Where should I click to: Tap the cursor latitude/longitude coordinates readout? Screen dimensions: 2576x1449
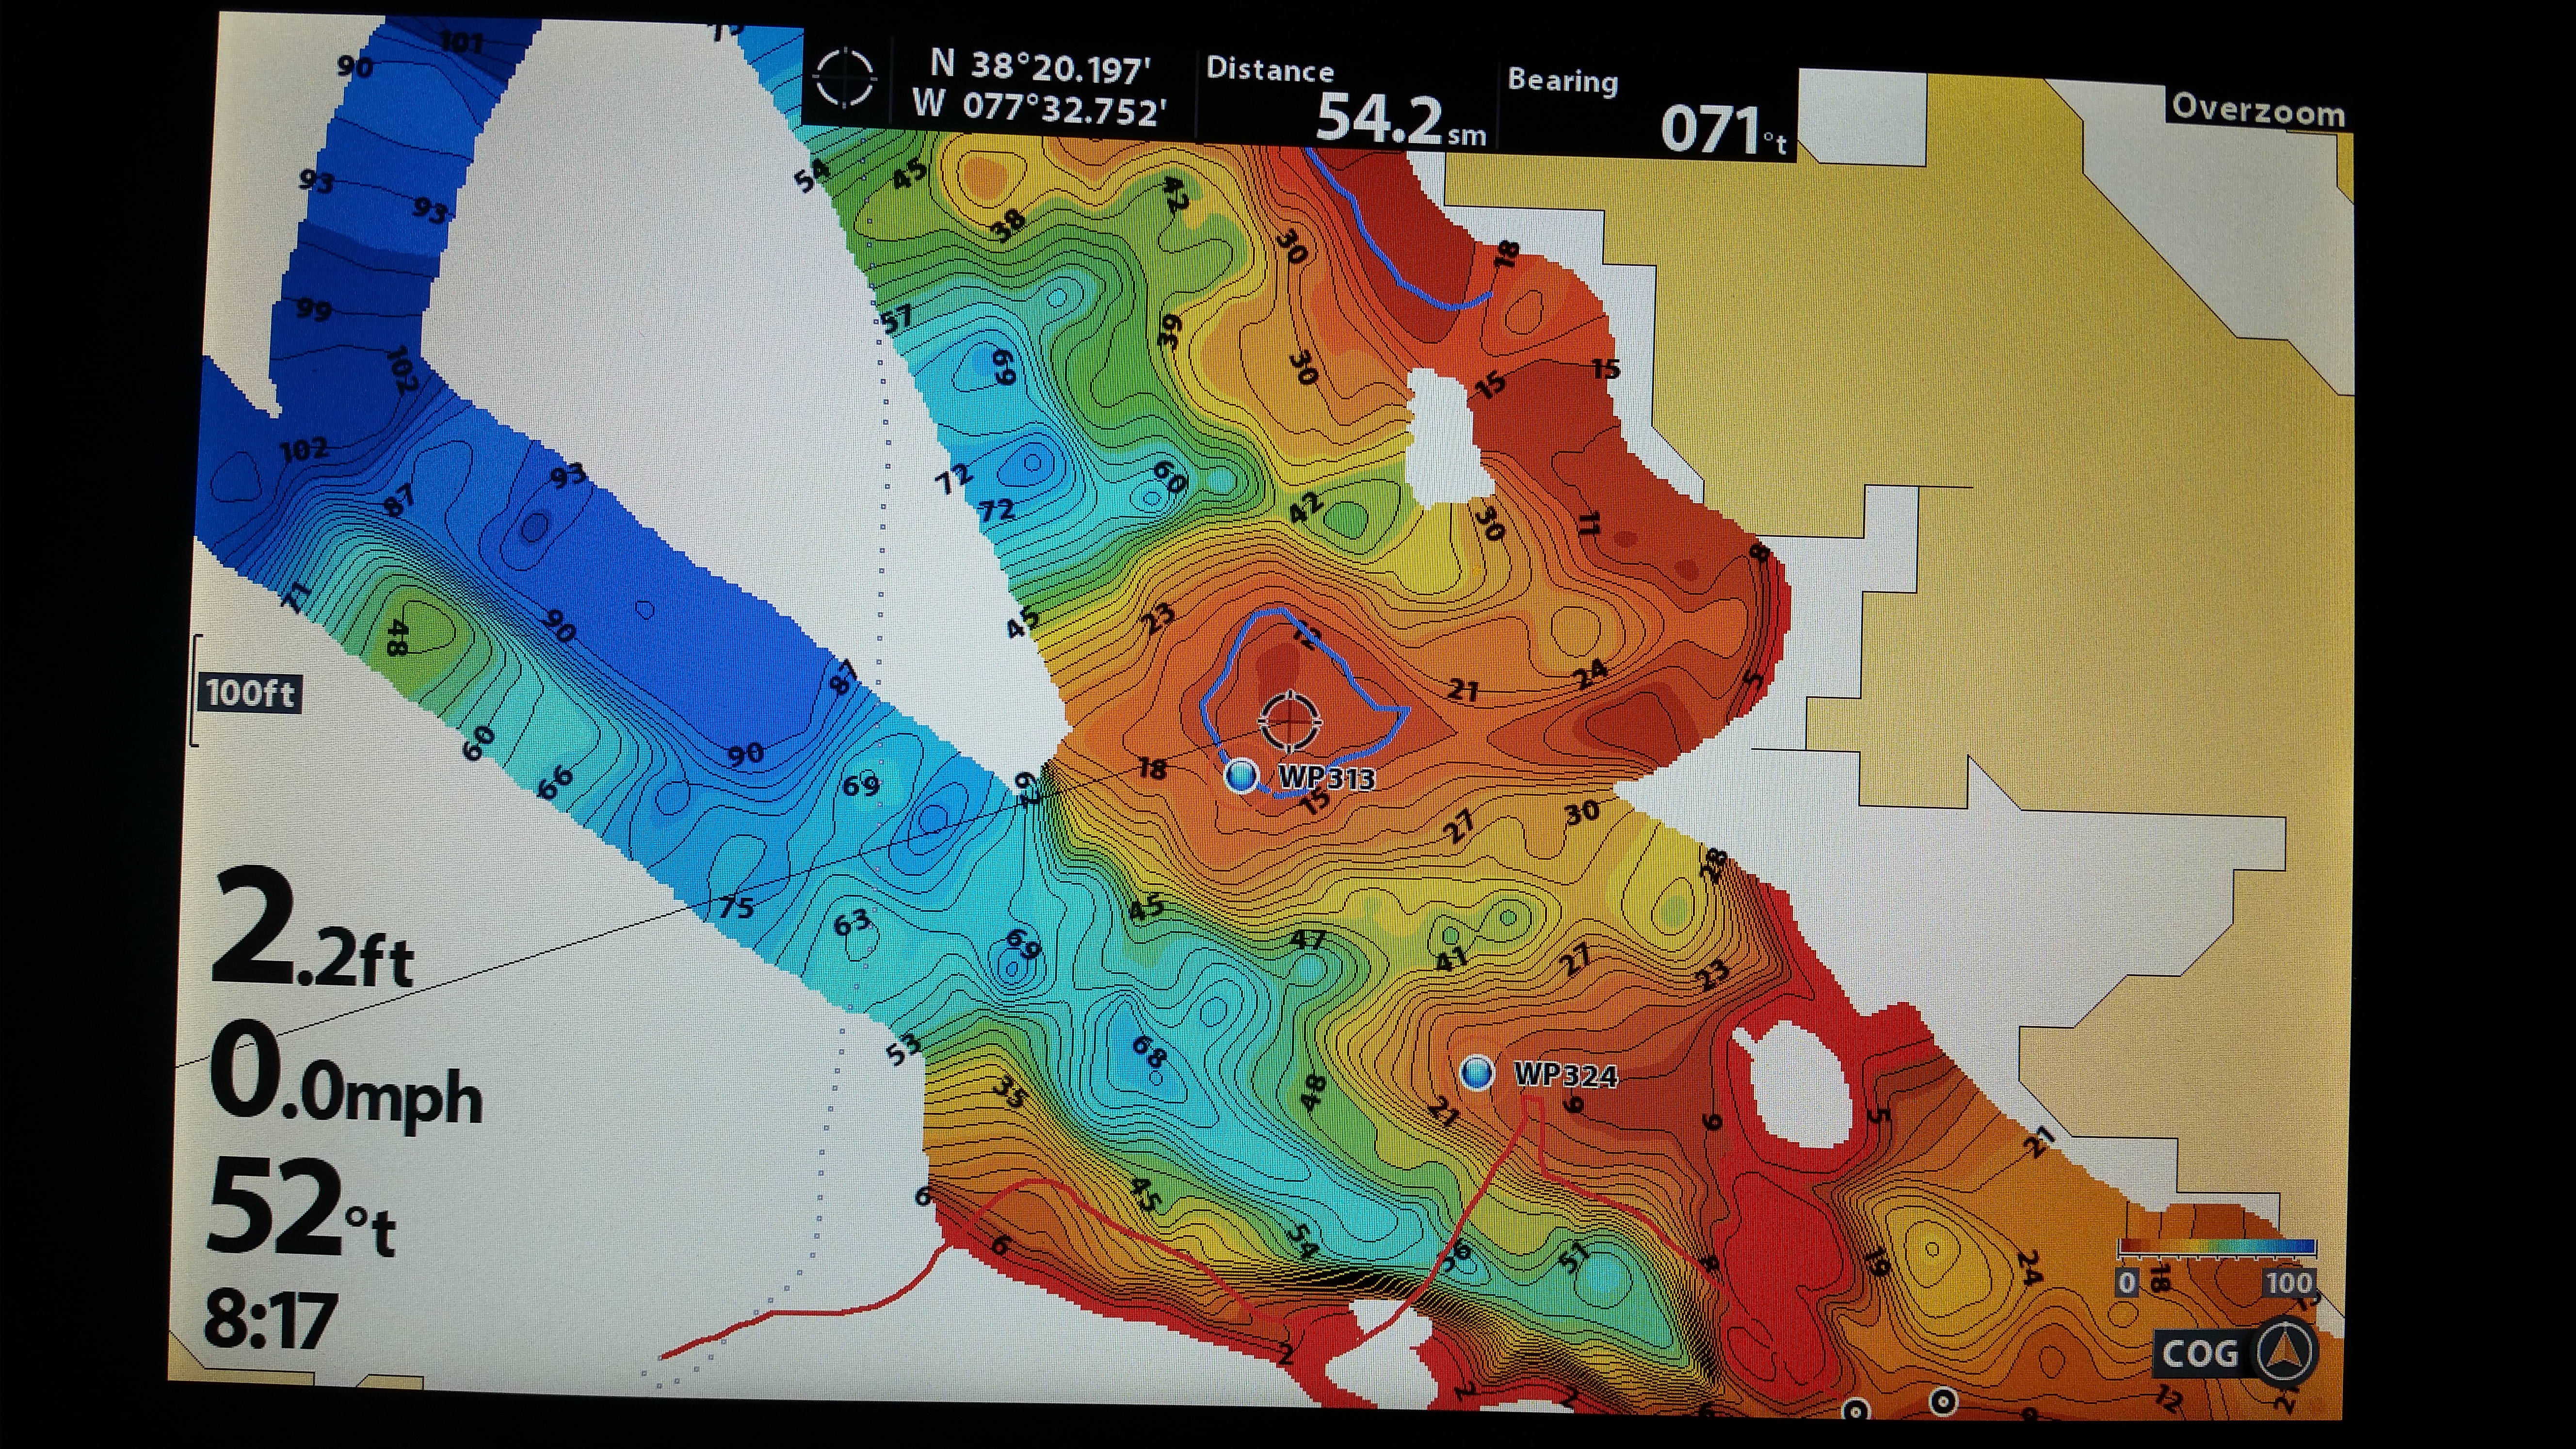[1040, 87]
